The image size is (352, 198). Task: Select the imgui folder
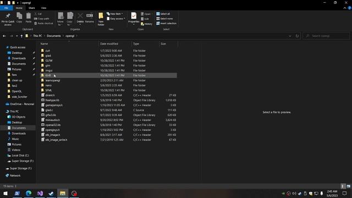pos(108,70)
